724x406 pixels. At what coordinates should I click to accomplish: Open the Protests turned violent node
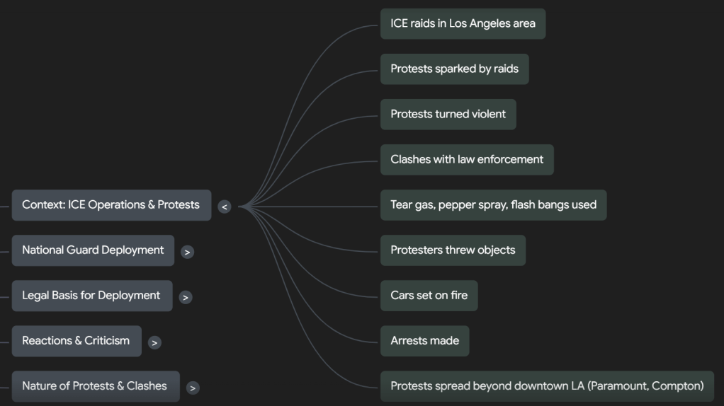pyautogui.click(x=448, y=114)
